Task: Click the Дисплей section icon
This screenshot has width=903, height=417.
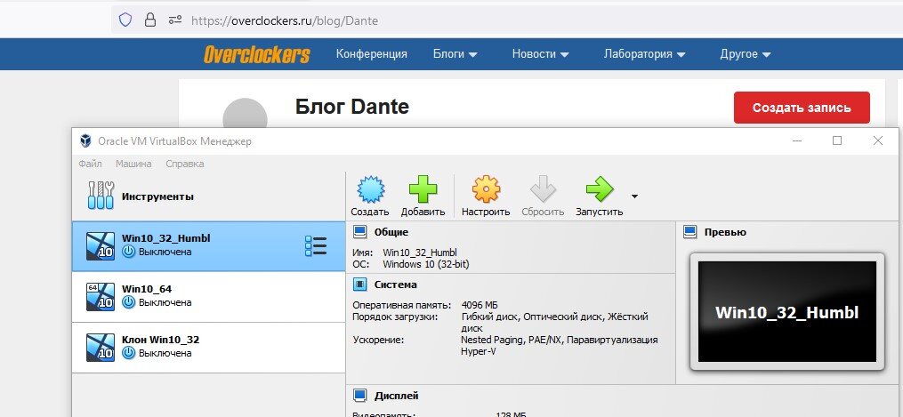Action: pyautogui.click(x=360, y=395)
